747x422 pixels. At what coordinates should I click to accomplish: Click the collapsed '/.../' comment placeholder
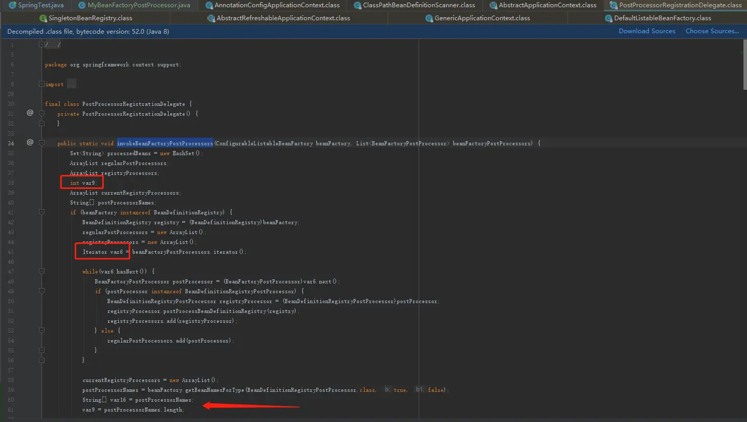click(x=53, y=45)
